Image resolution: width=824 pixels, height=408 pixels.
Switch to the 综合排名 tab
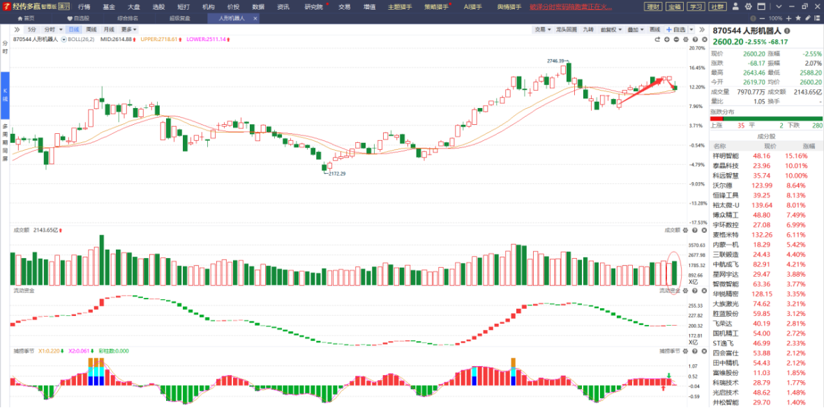coord(127,18)
